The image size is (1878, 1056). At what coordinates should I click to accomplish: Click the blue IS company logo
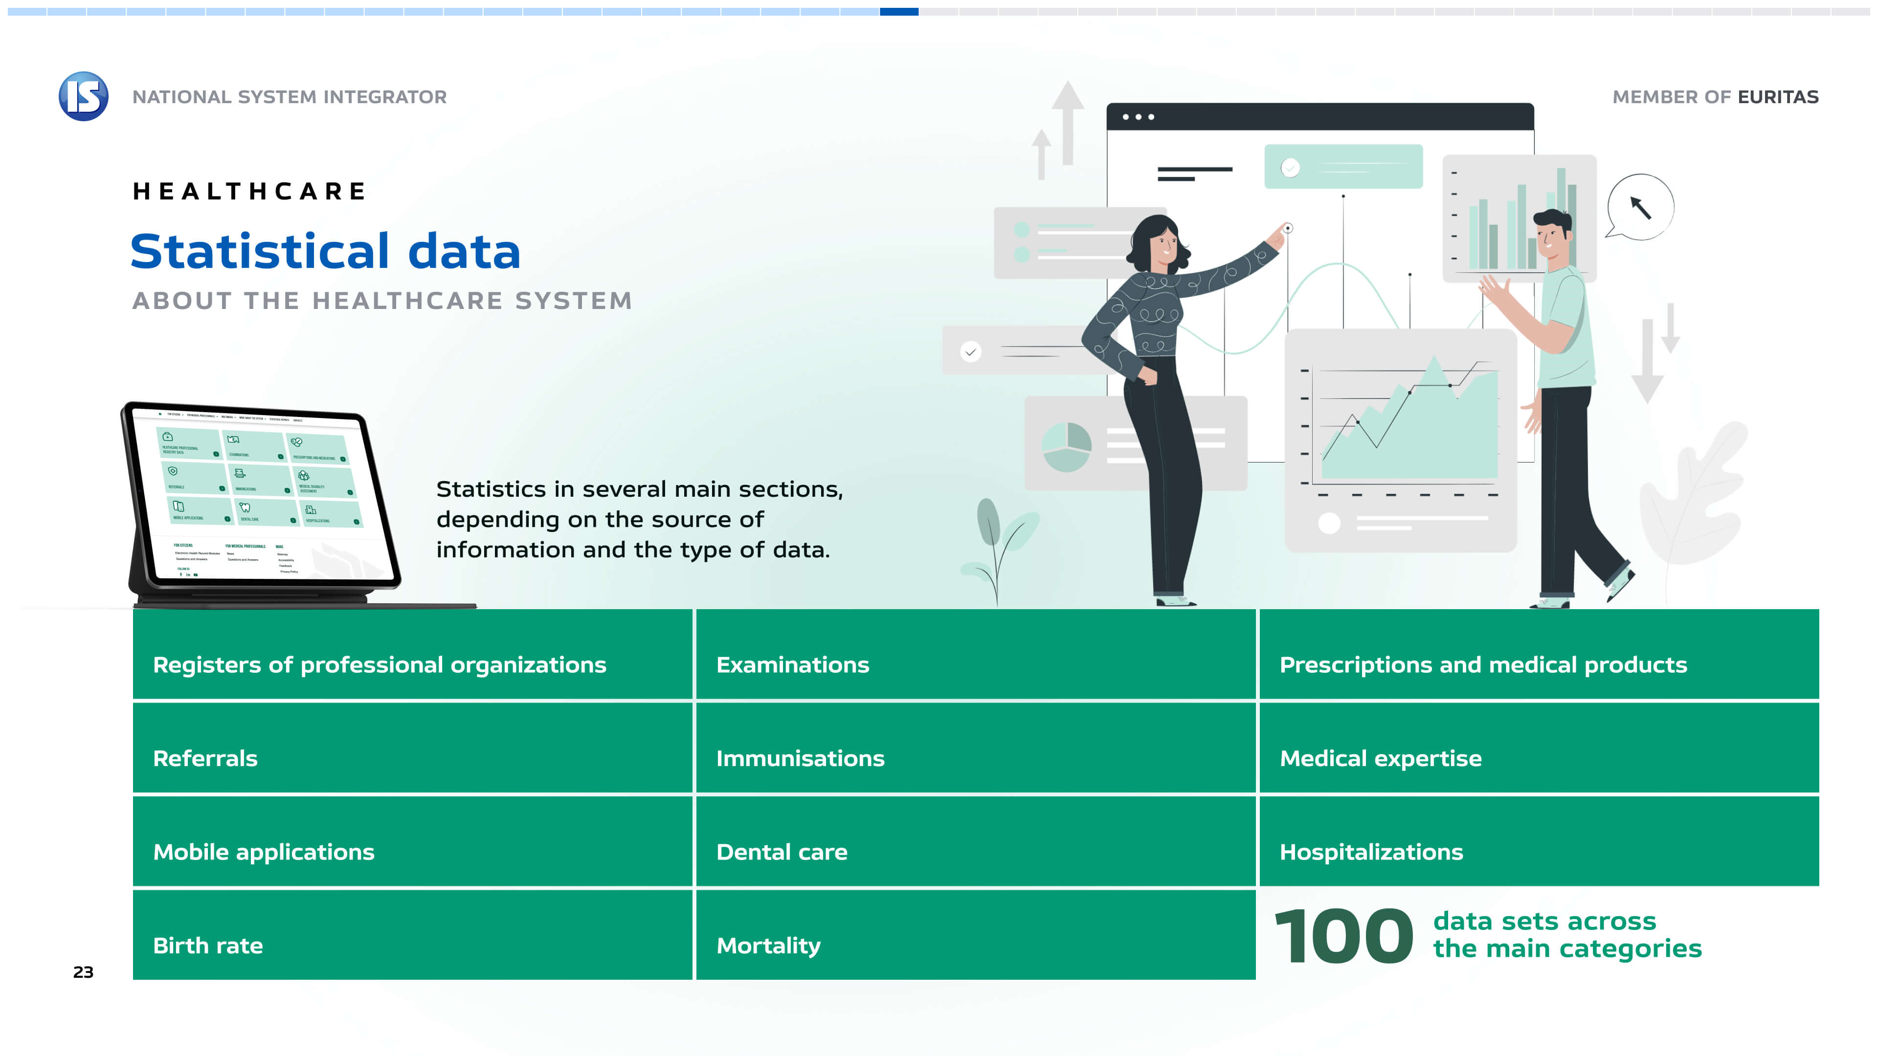(x=83, y=96)
